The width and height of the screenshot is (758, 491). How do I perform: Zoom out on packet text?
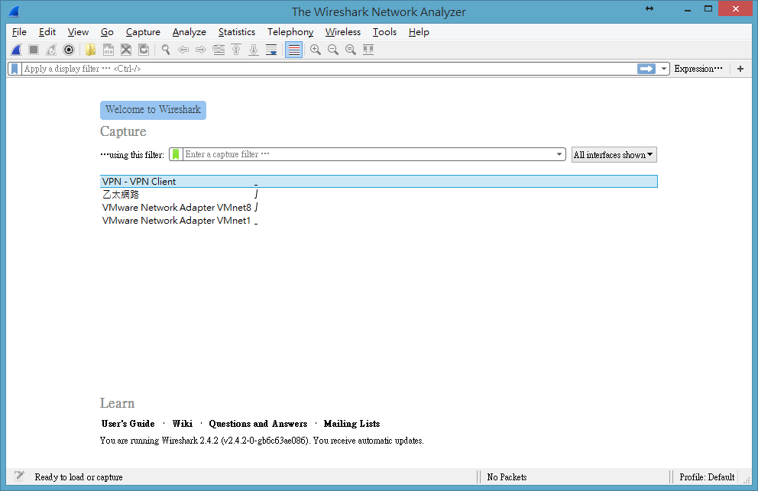(x=333, y=50)
